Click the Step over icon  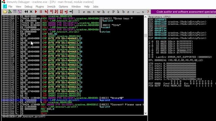pyautogui.click(x=51, y=12)
